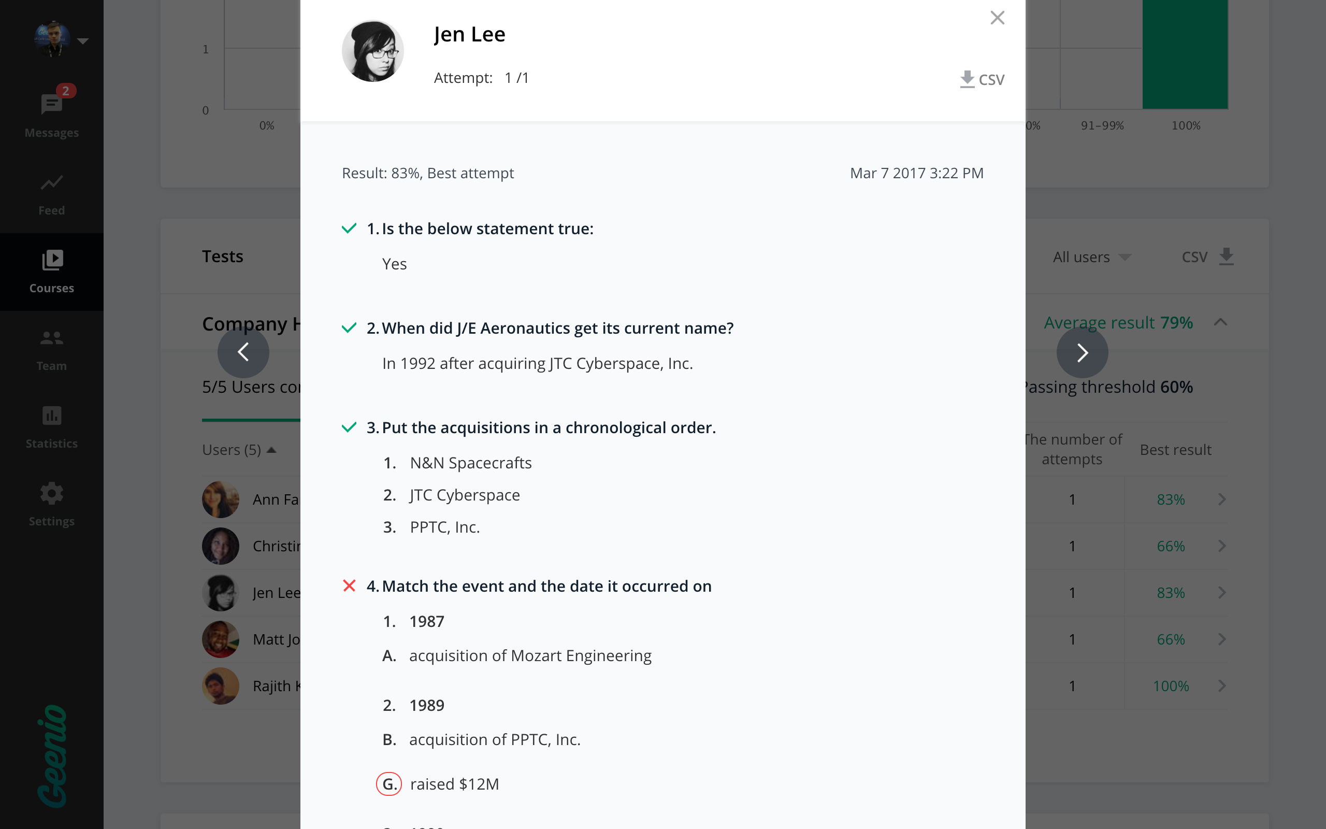Open Settings in the sidebar
This screenshot has width=1326, height=829.
tap(51, 505)
